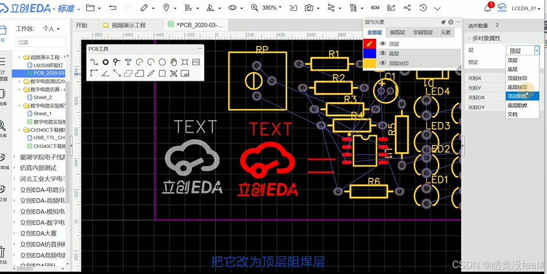Open the LCEDA_01 user menu
The image size is (547, 274).
click(525, 8)
